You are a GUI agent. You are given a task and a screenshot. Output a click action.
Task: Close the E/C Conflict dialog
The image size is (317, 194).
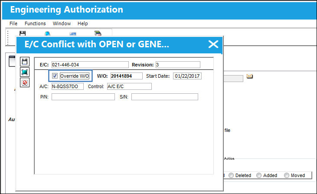tap(213, 44)
